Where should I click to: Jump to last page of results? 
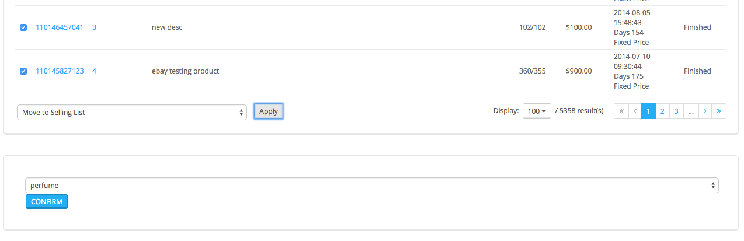tap(719, 111)
